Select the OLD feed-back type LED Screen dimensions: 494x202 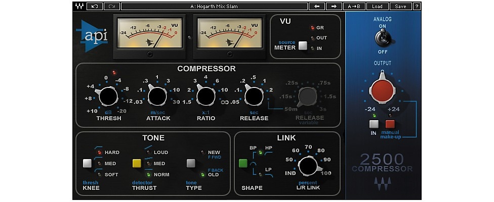(x=202, y=174)
